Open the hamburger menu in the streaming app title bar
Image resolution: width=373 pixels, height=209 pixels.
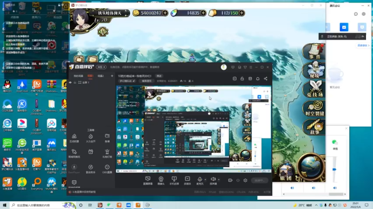tap(251, 67)
